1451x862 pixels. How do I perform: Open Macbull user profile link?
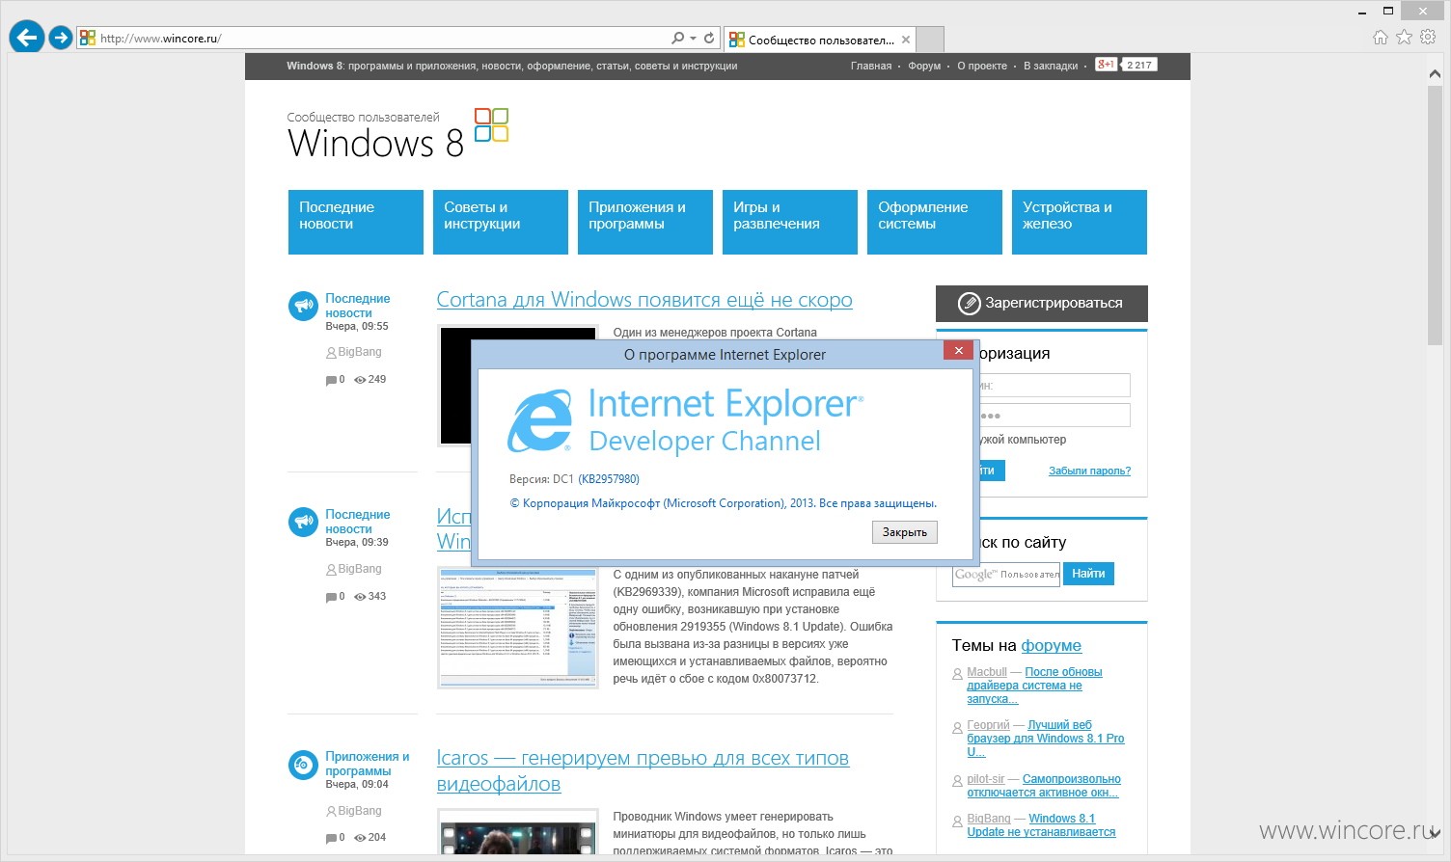(987, 672)
